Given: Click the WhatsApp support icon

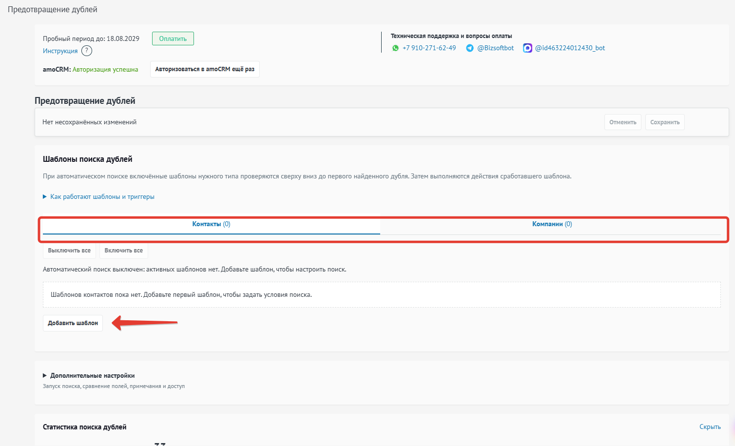Looking at the screenshot, I should pyautogui.click(x=395, y=48).
